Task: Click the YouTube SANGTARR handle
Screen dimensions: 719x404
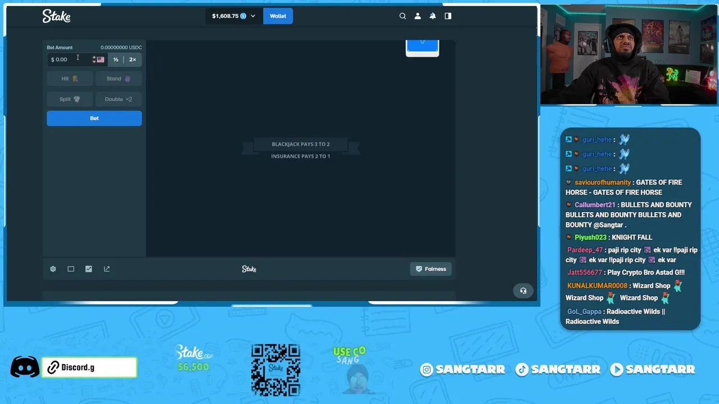Action: 653,369
